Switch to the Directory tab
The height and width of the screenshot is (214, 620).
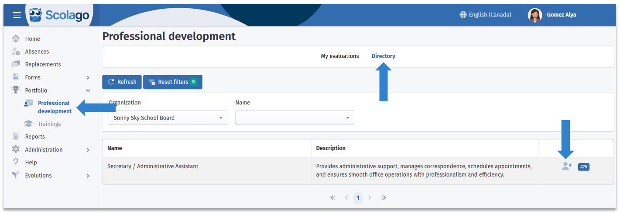(383, 56)
